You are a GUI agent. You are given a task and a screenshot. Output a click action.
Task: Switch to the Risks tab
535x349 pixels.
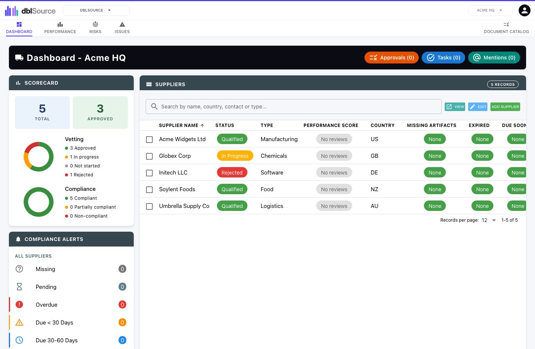point(95,28)
